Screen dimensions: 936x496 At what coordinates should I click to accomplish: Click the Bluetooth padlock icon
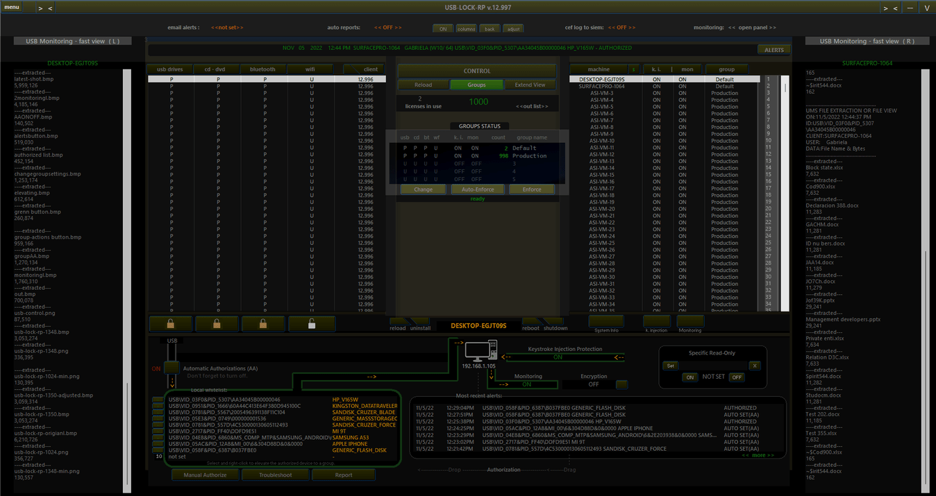(x=264, y=323)
